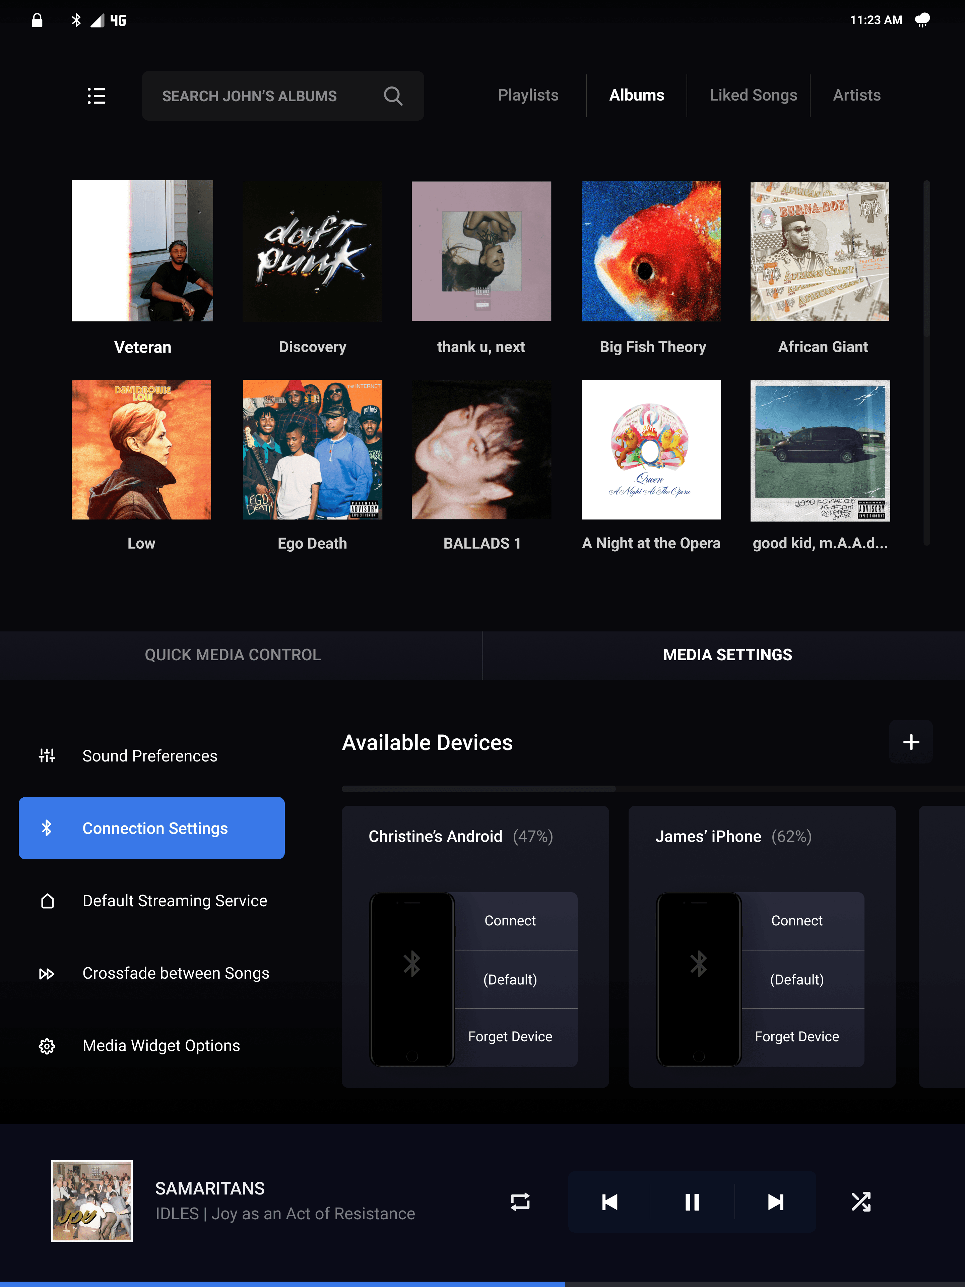
Task: Click the SAMARITANS song title
Action: [x=210, y=1189]
